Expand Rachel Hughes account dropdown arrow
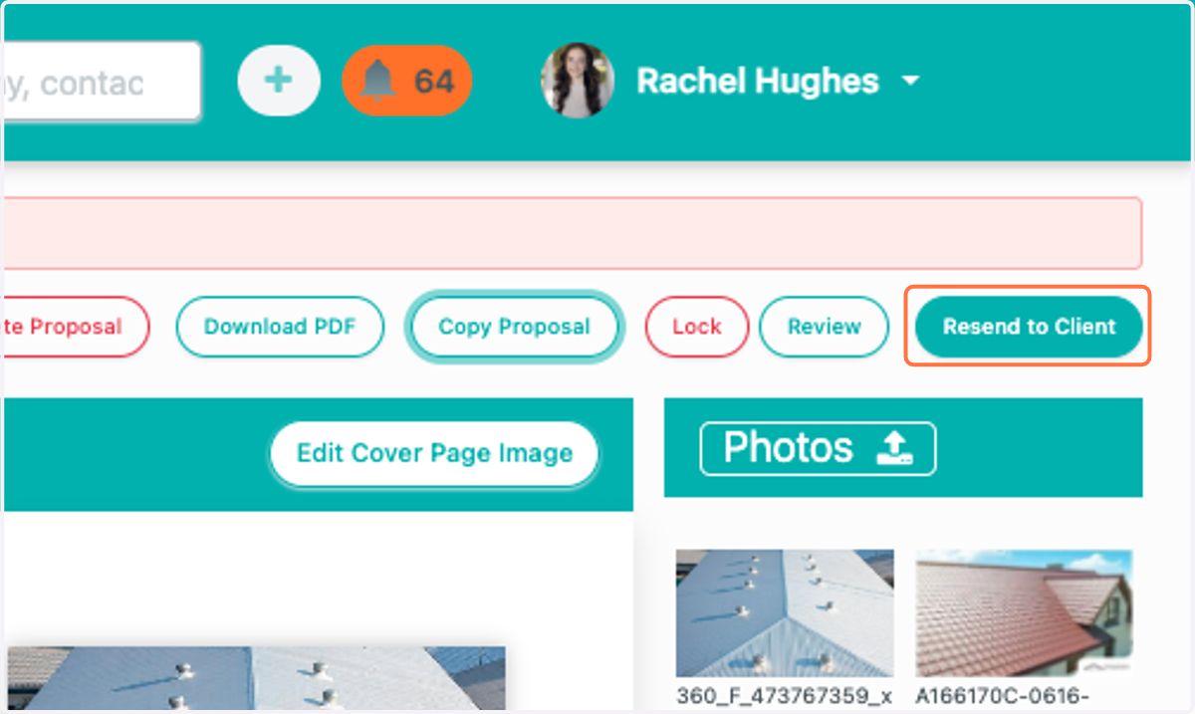Viewport: 1195px width, 714px height. tap(910, 81)
